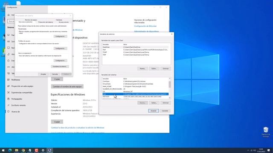Switch to Acceso remoto tab

[64, 22]
